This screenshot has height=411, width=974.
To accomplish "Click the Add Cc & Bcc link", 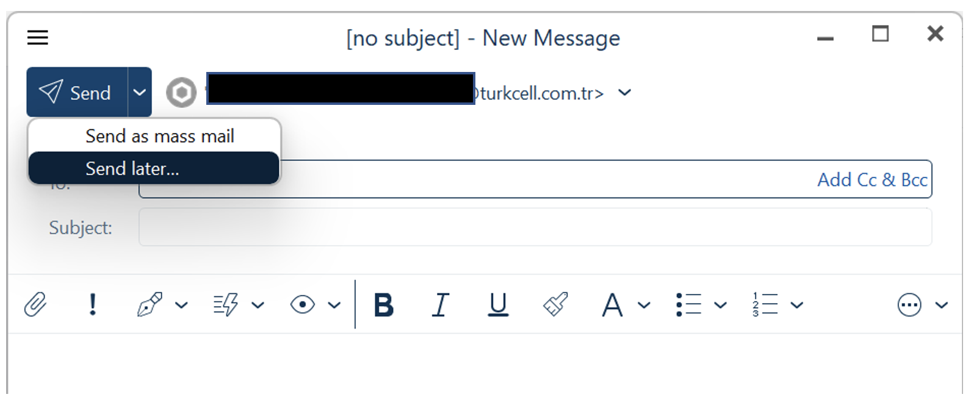I will (x=872, y=180).
